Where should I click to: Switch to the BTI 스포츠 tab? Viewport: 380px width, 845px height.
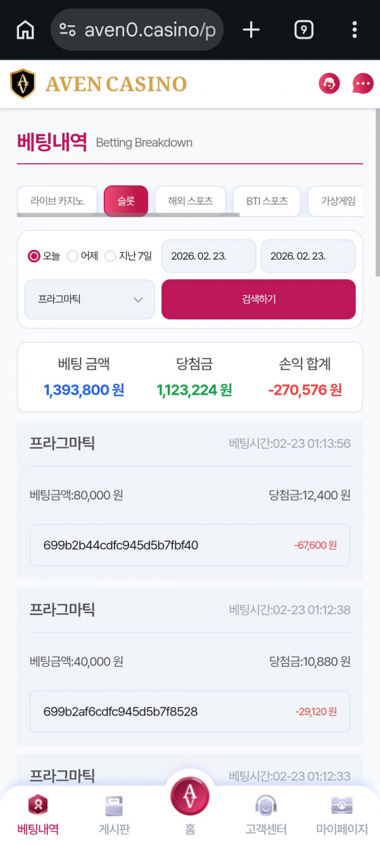coord(267,200)
